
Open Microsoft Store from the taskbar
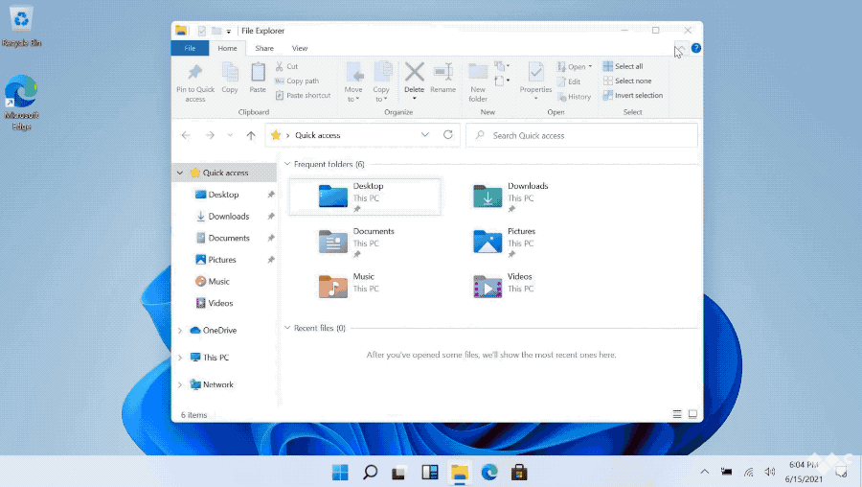pyautogui.click(x=519, y=472)
